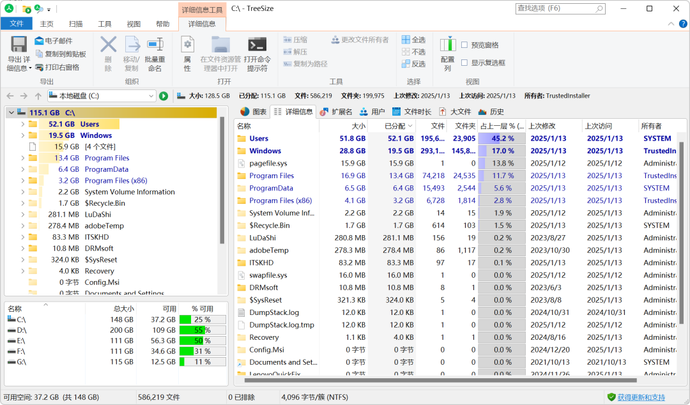Click the G:\ 11 % free bar

[x=203, y=362]
